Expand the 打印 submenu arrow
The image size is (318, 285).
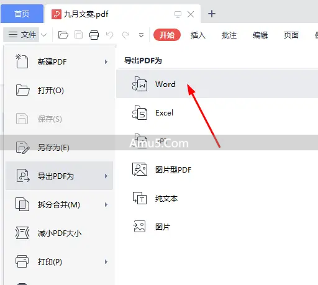[106, 262]
